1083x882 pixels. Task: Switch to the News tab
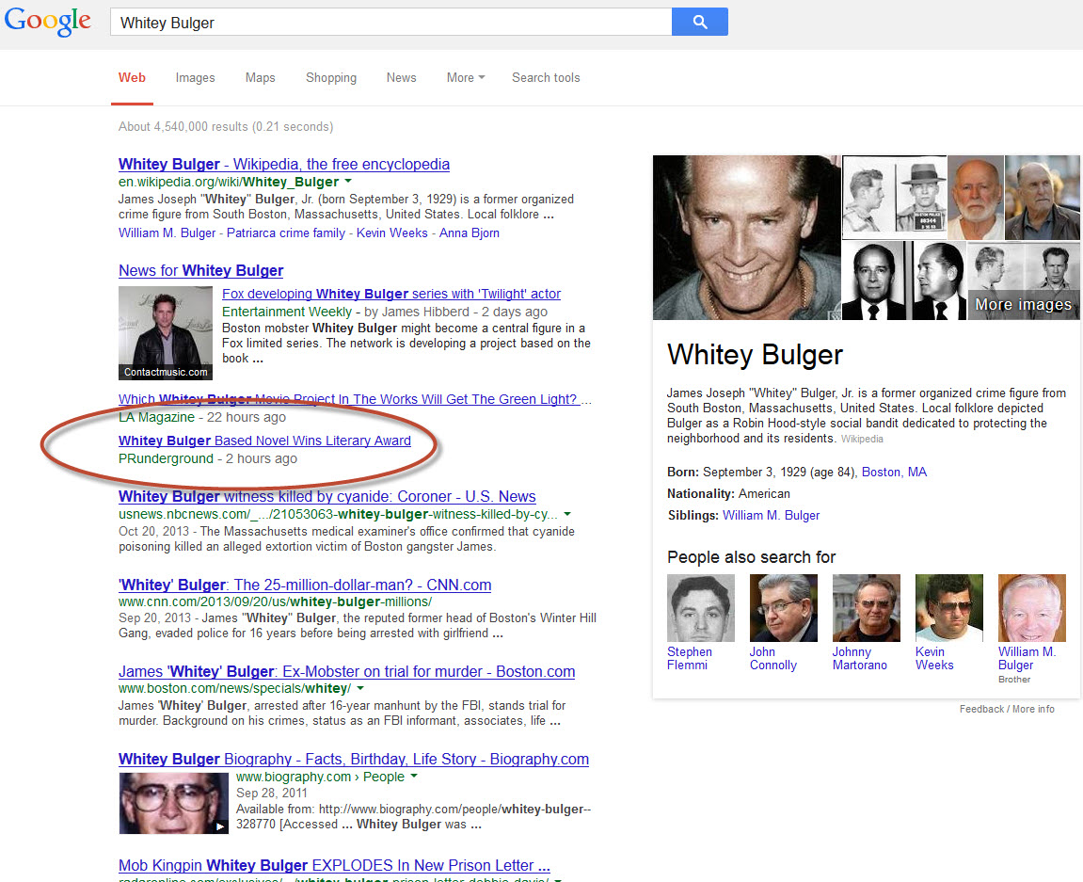(x=401, y=78)
